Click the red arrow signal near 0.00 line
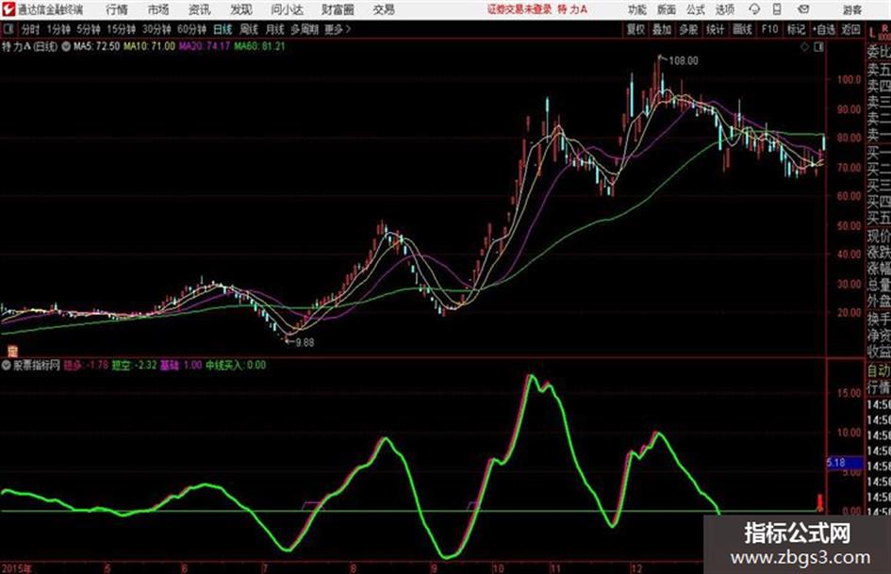The height and width of the screenshot is (574, 891). tap(819, 503)
